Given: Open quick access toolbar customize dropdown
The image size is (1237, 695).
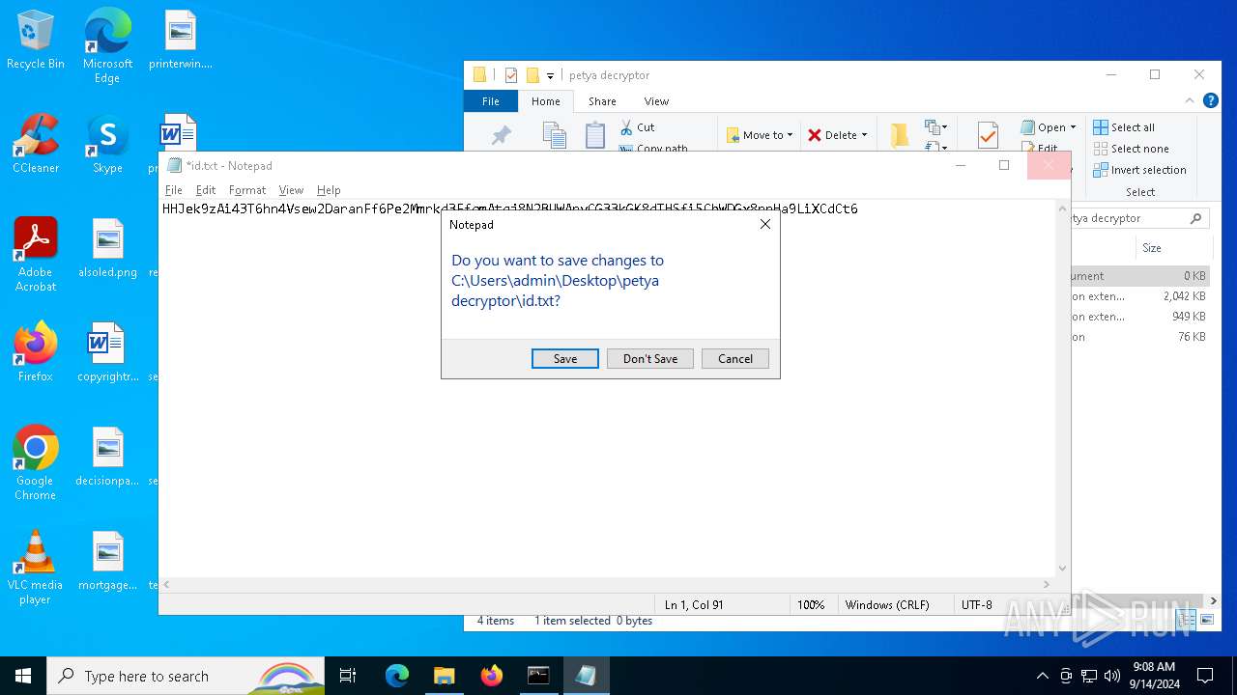Looking at the screenshot, I should pyautogui.click(x=551, y=75).
